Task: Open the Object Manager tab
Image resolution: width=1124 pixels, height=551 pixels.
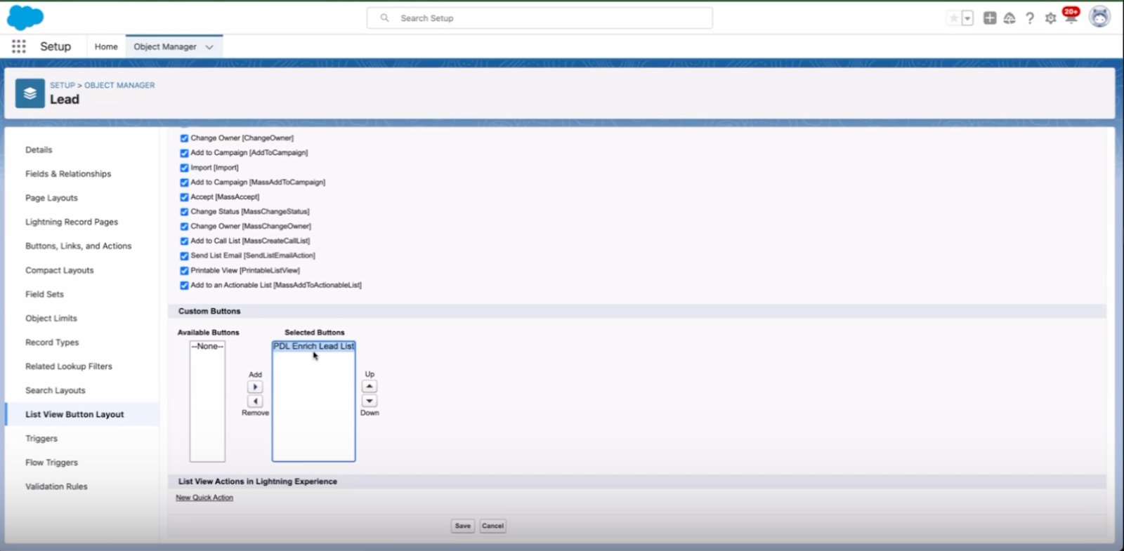Action: point(165,46)
